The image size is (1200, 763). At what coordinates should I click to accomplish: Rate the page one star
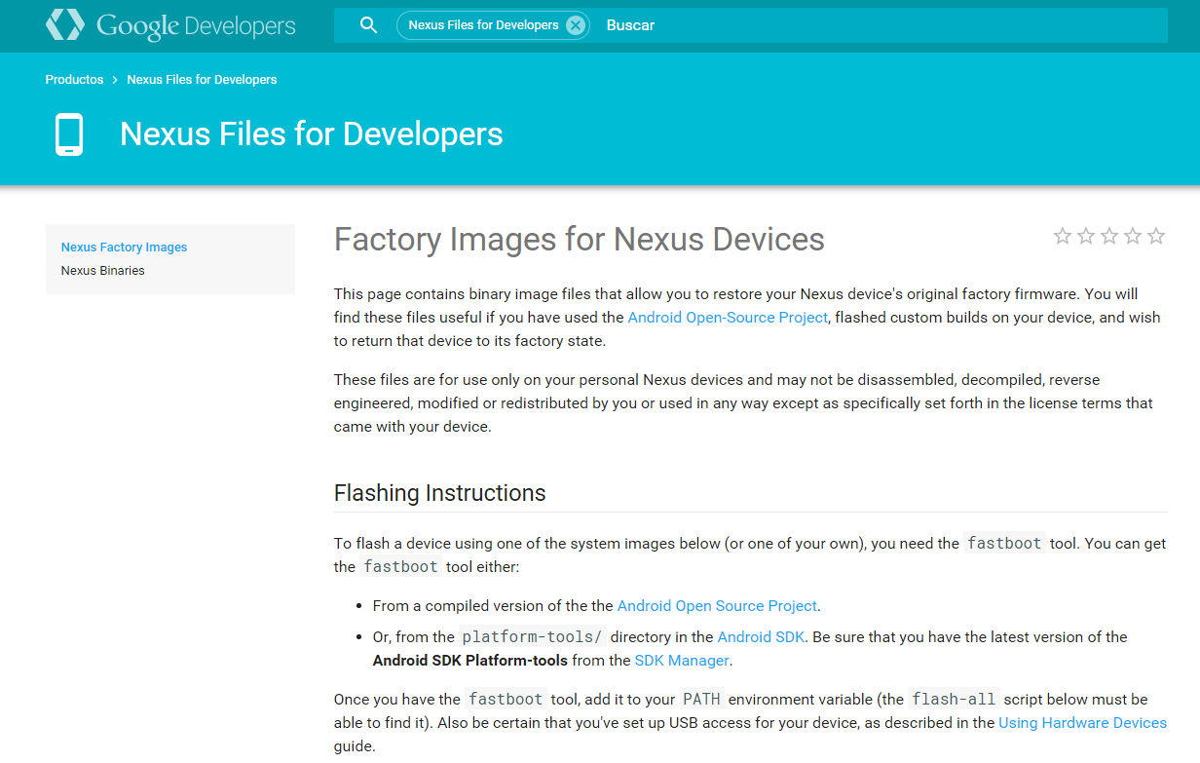[1062, 236]
